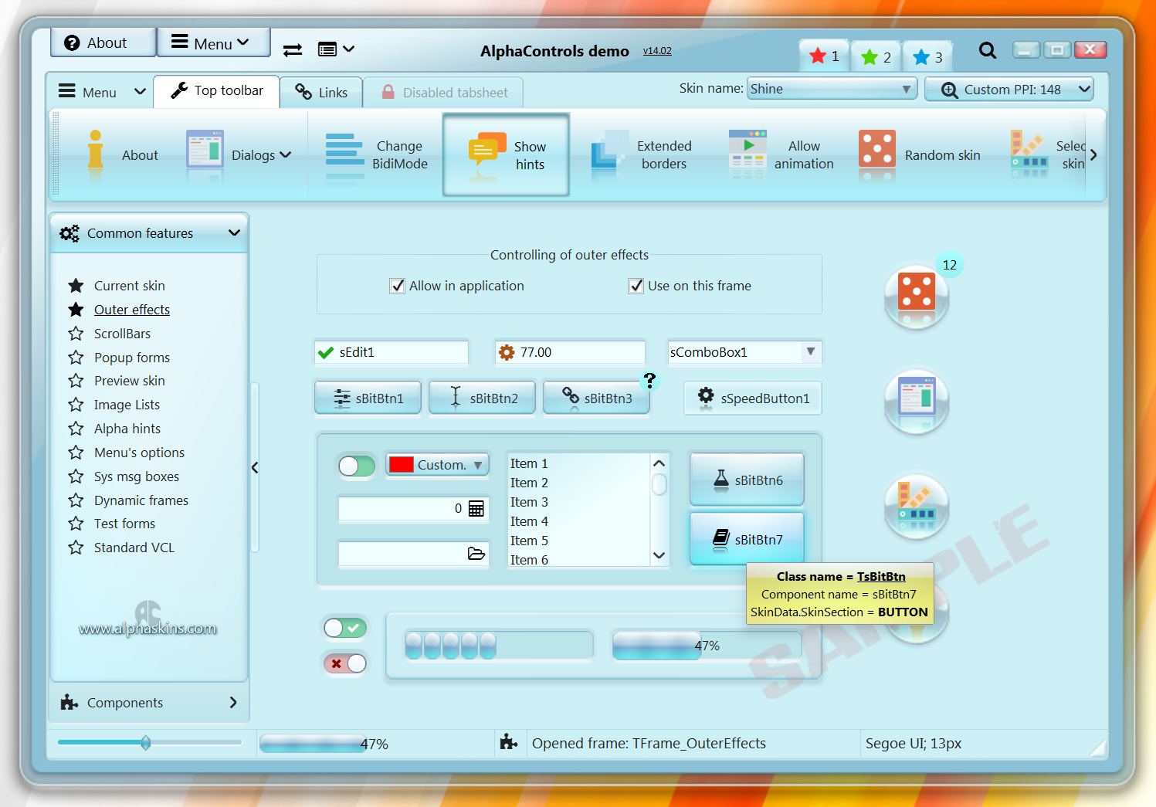Click the 47% progress bar in the frame
The width and height of the screenshot is (1156, 807).
point(706,646)
